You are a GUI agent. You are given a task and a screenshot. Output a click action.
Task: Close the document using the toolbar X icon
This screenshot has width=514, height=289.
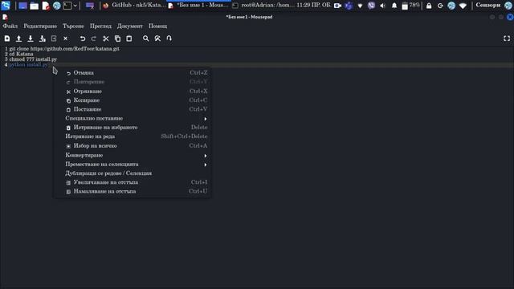tap(66, 39)
